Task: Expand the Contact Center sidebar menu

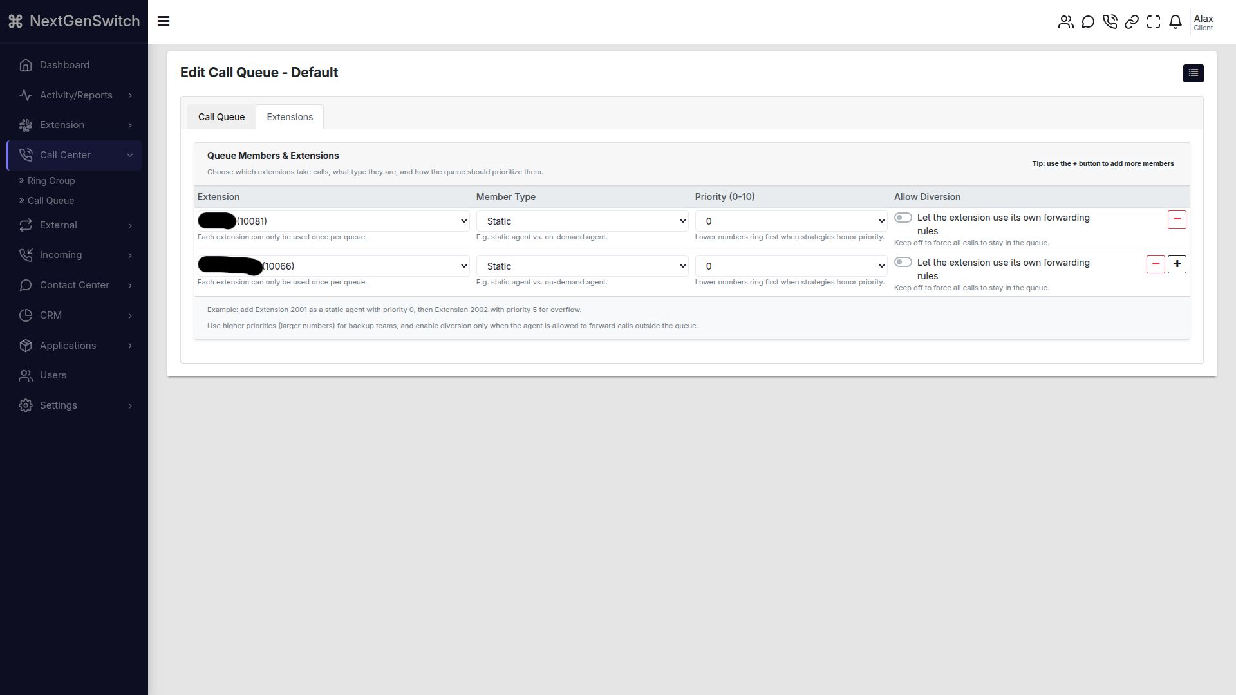Action: pyautogui.click(x=74, y=285)
